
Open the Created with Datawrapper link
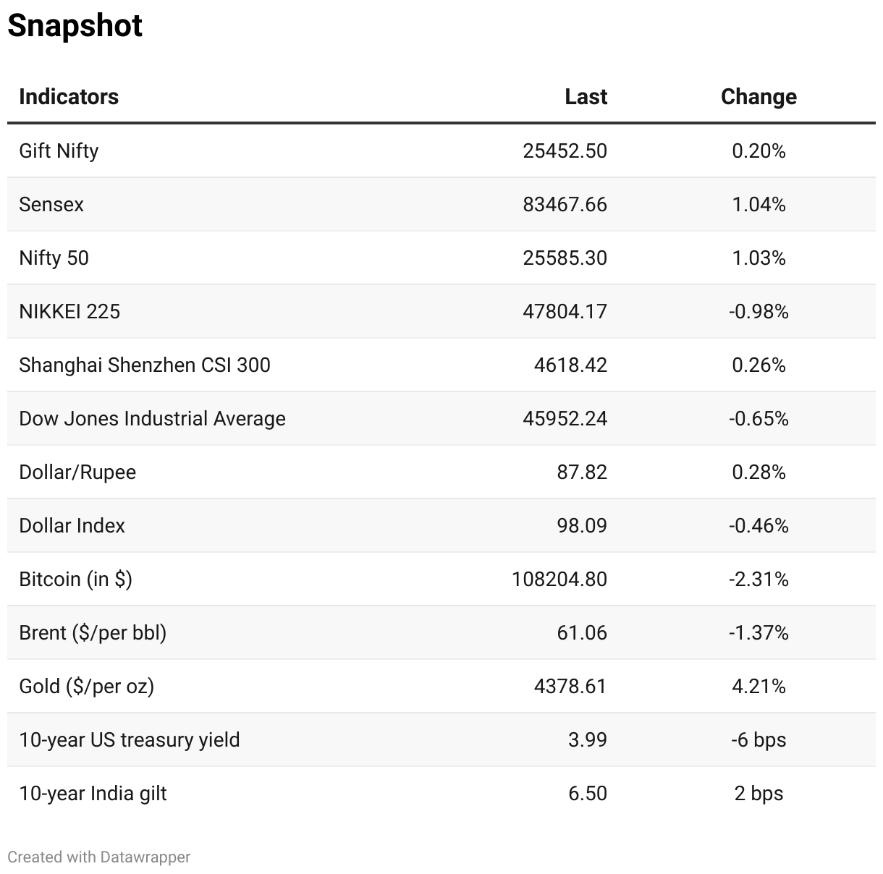click(x=99, y=857)
